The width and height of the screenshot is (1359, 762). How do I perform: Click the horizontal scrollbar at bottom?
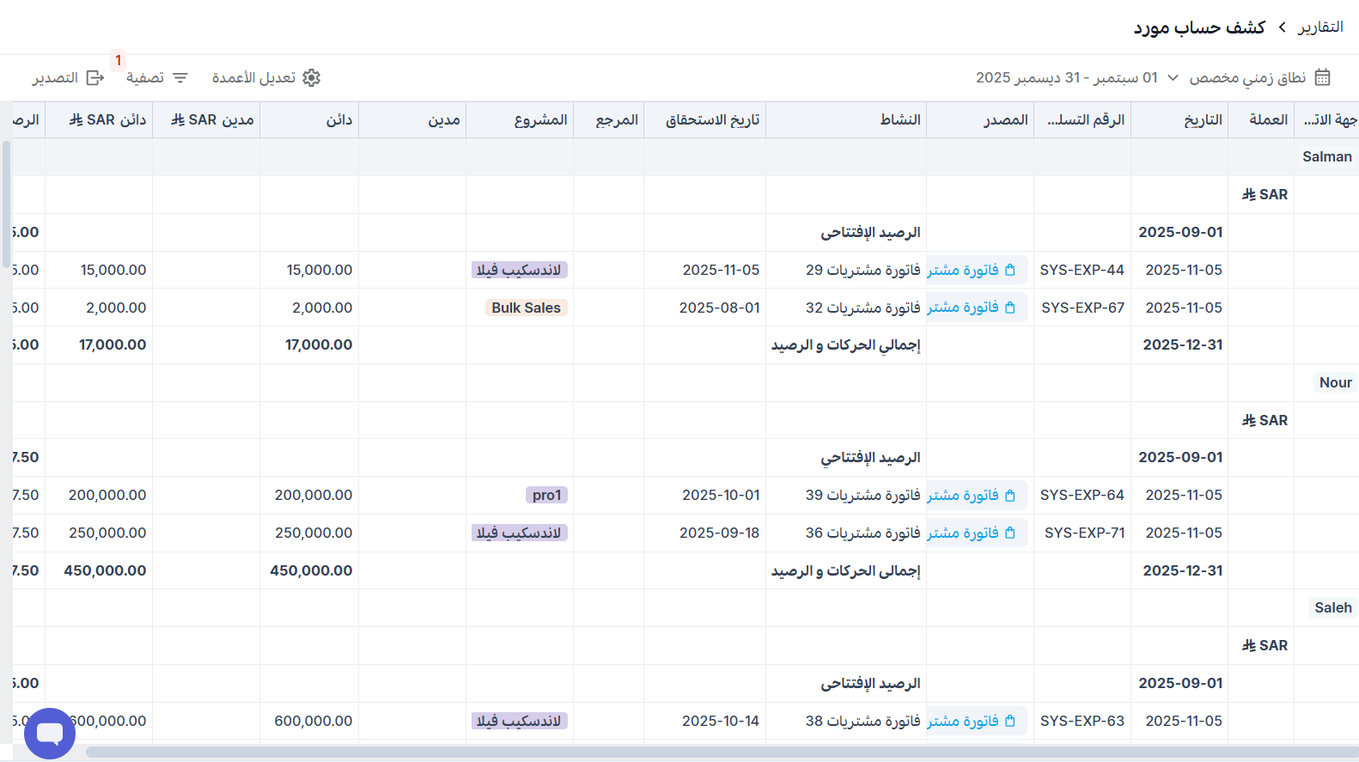point(722,752)
